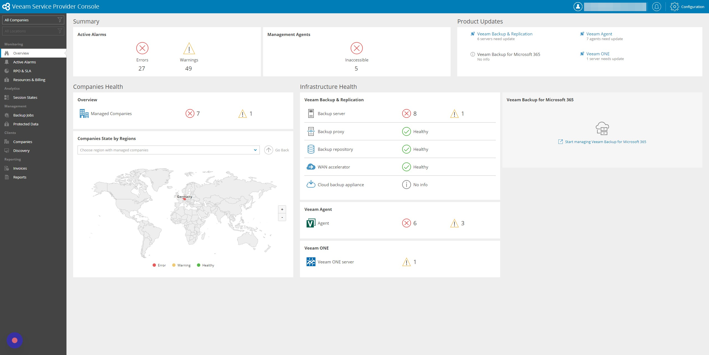Click the Microsoft 365 cloud server icon
This screenshot has width=709, height=355.
(602, 128)
